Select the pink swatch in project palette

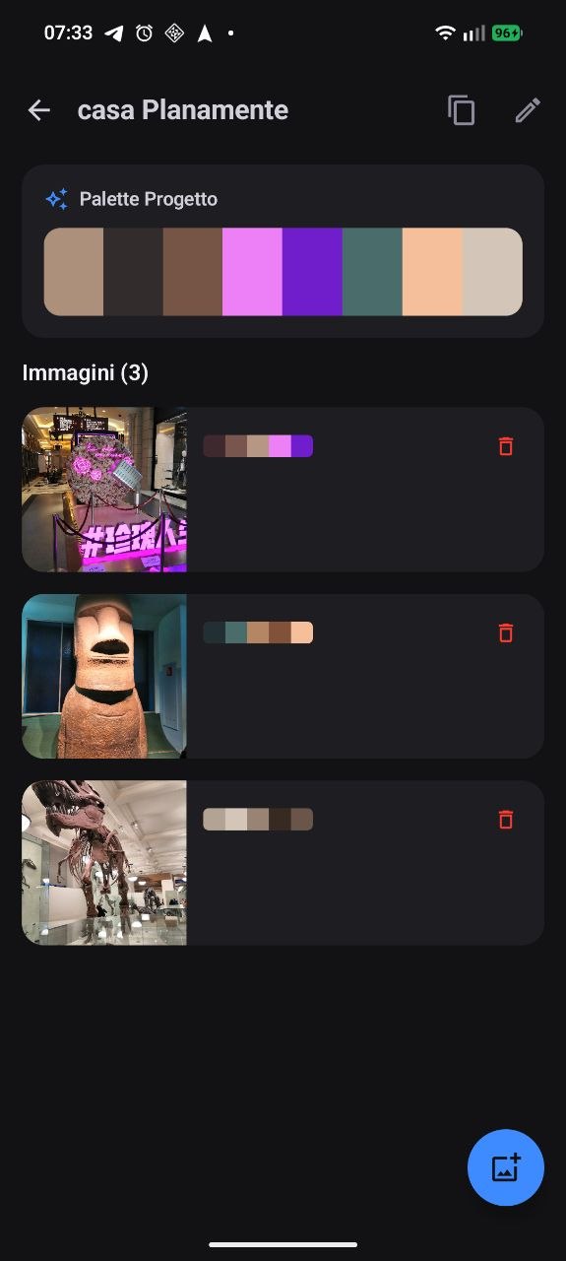point(253,272)
